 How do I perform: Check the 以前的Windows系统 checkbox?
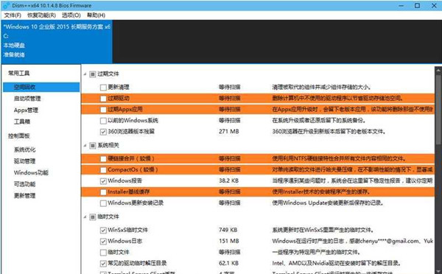coord(103,121)
